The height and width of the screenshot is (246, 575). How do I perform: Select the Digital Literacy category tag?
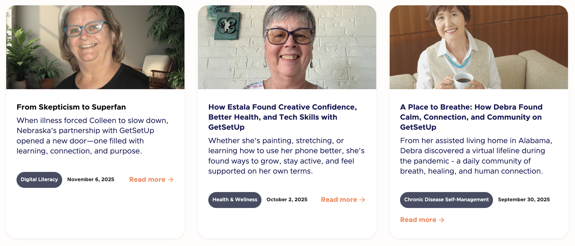click(x=39, y=180)
